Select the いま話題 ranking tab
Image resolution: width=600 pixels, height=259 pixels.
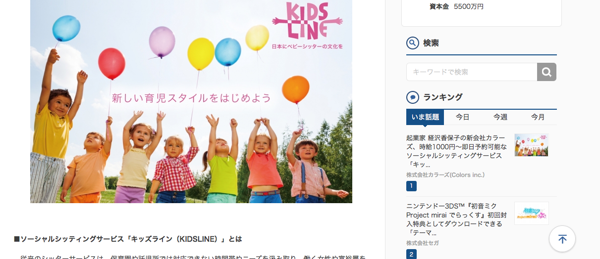coord(425,117)
